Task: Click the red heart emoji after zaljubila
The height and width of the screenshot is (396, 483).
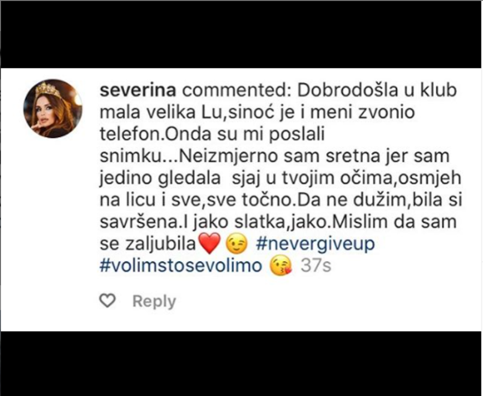Action: [x=210, y=243]
